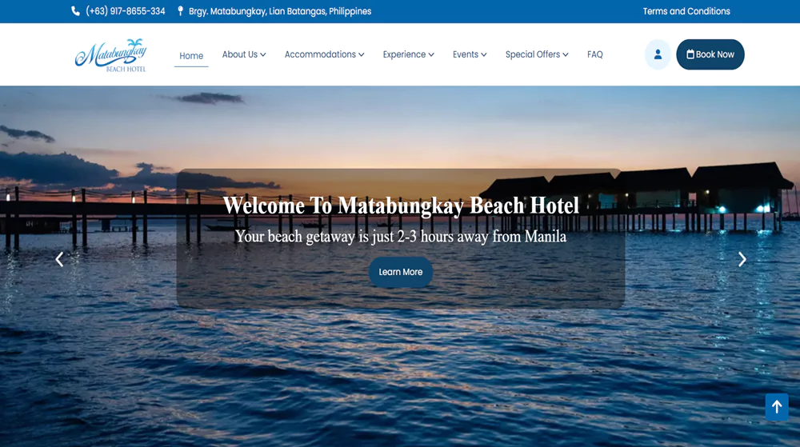Click the Welcome To Matabungkay heading
This screenshot has width=800, height=447.
401,206
